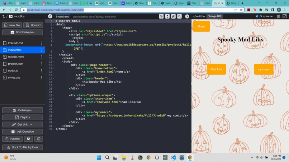Viewport: 289px width, 162px height.
Task: Collapse the file sidebar with left arrow
Action: pyautogui.click(x=50, y=16)
